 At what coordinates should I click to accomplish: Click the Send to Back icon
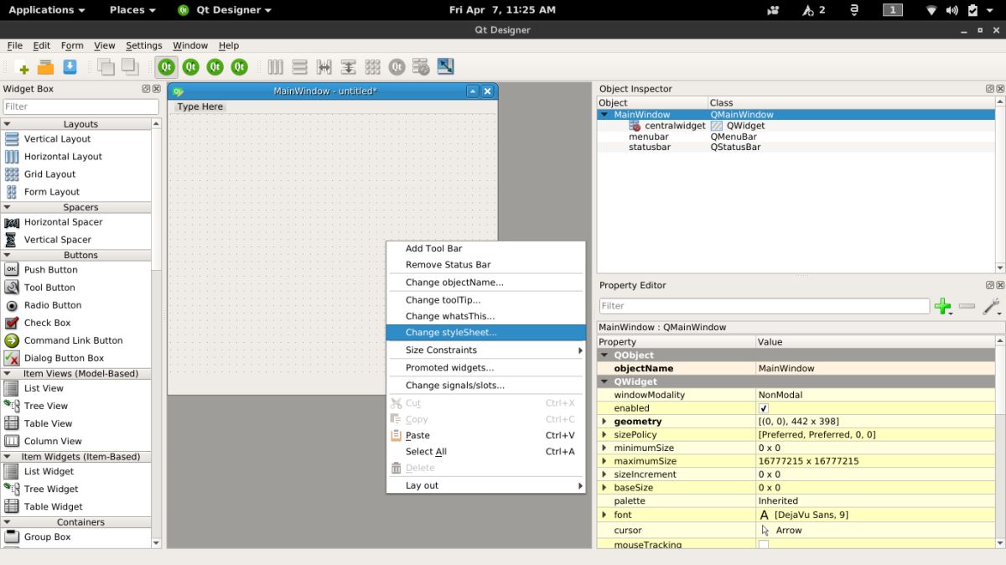click(106, 67)
